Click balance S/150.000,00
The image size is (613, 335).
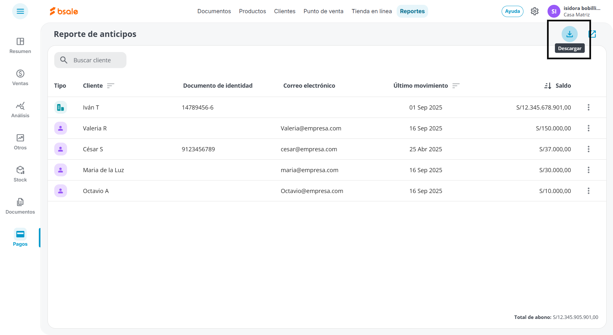pos(554,128)
